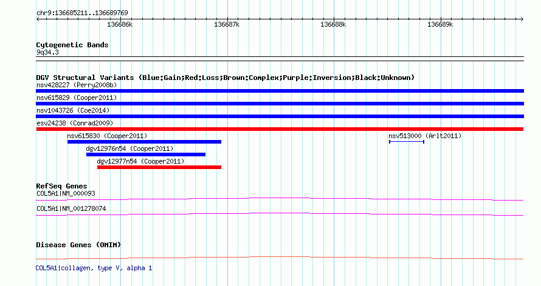Click the COL5A1|NM_000093 gene label

tap(66, 193)
